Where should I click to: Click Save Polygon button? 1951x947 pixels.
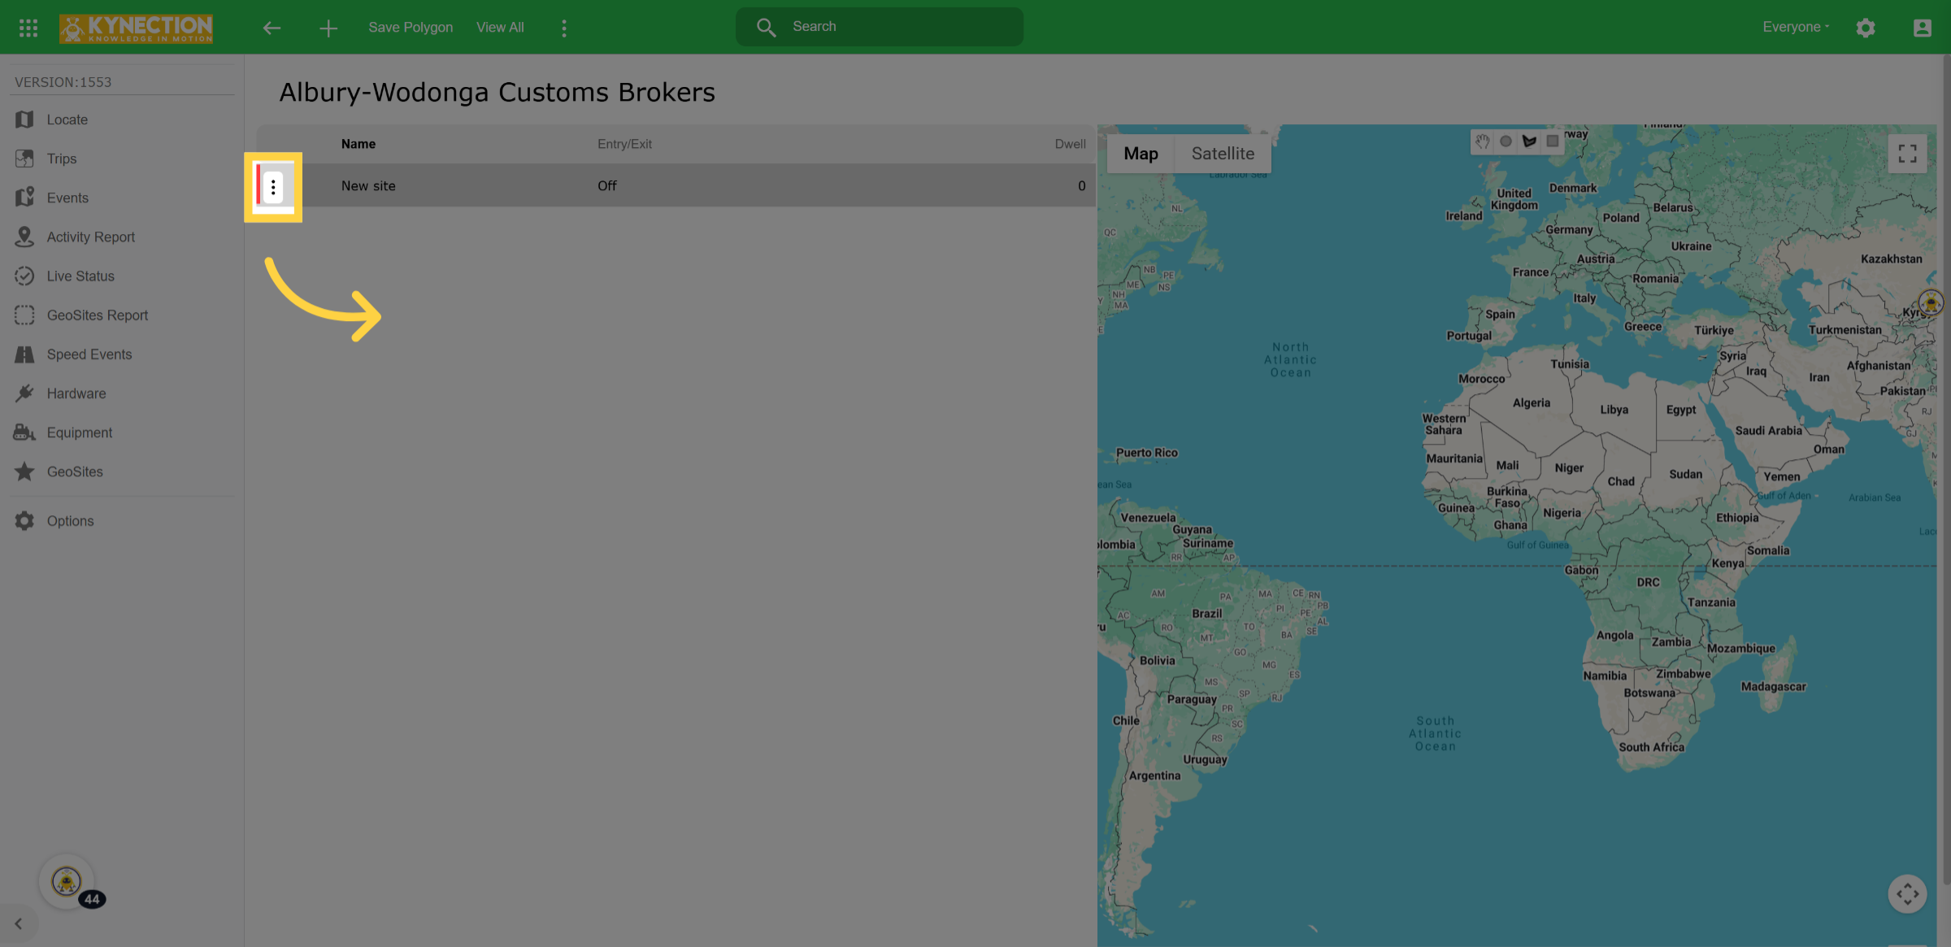coord(411,28)
